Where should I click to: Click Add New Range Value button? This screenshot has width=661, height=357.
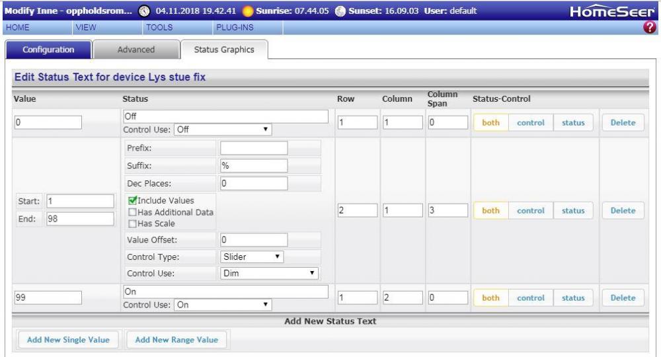pyautogui.click(x=176, y=340)
